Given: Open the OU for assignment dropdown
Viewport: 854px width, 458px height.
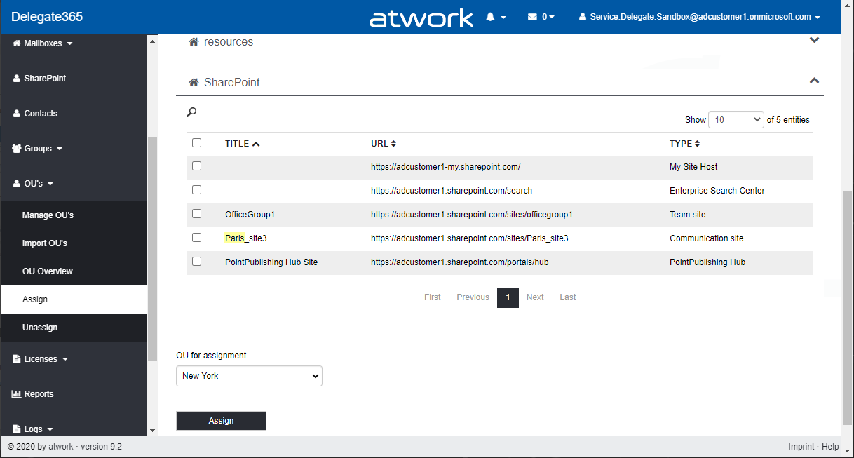Looking at the screenshot, I should (x=249, y=376).
